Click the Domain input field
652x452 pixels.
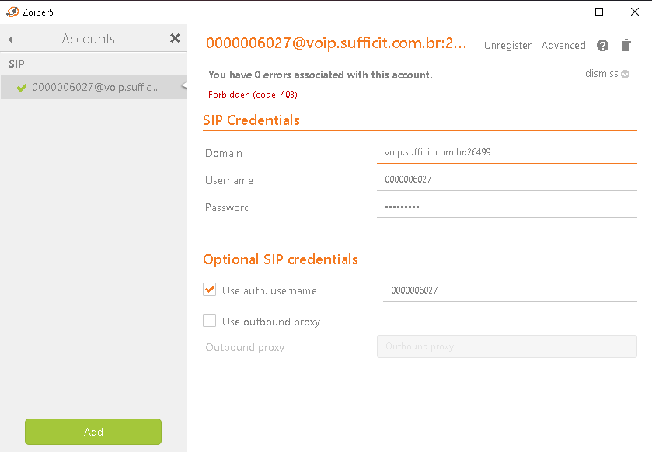pos(506,152)
